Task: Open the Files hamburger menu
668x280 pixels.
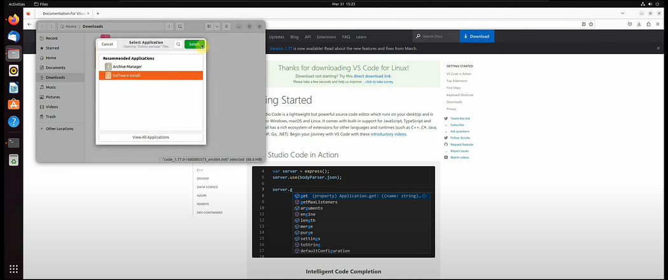Action: [227, 27]
